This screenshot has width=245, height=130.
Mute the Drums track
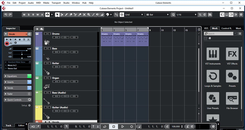pyautogui.click(x=46, y=34)
